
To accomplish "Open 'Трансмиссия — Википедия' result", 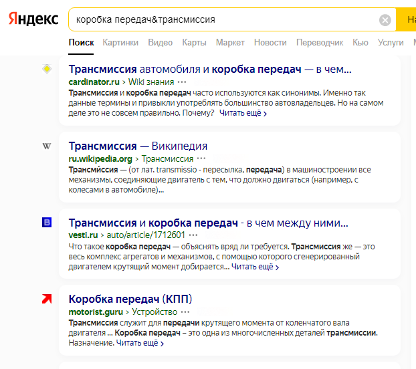I will tap(138, 146).
